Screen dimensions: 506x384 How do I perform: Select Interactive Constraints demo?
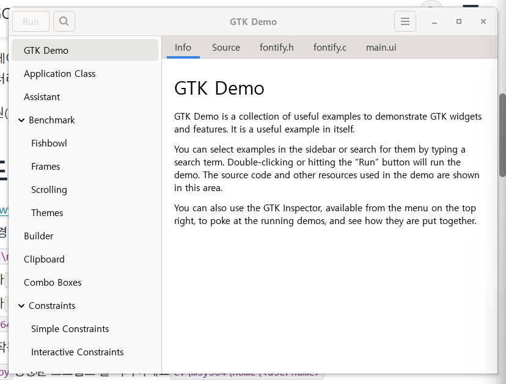pyautogui.click(x=85, y=352)
